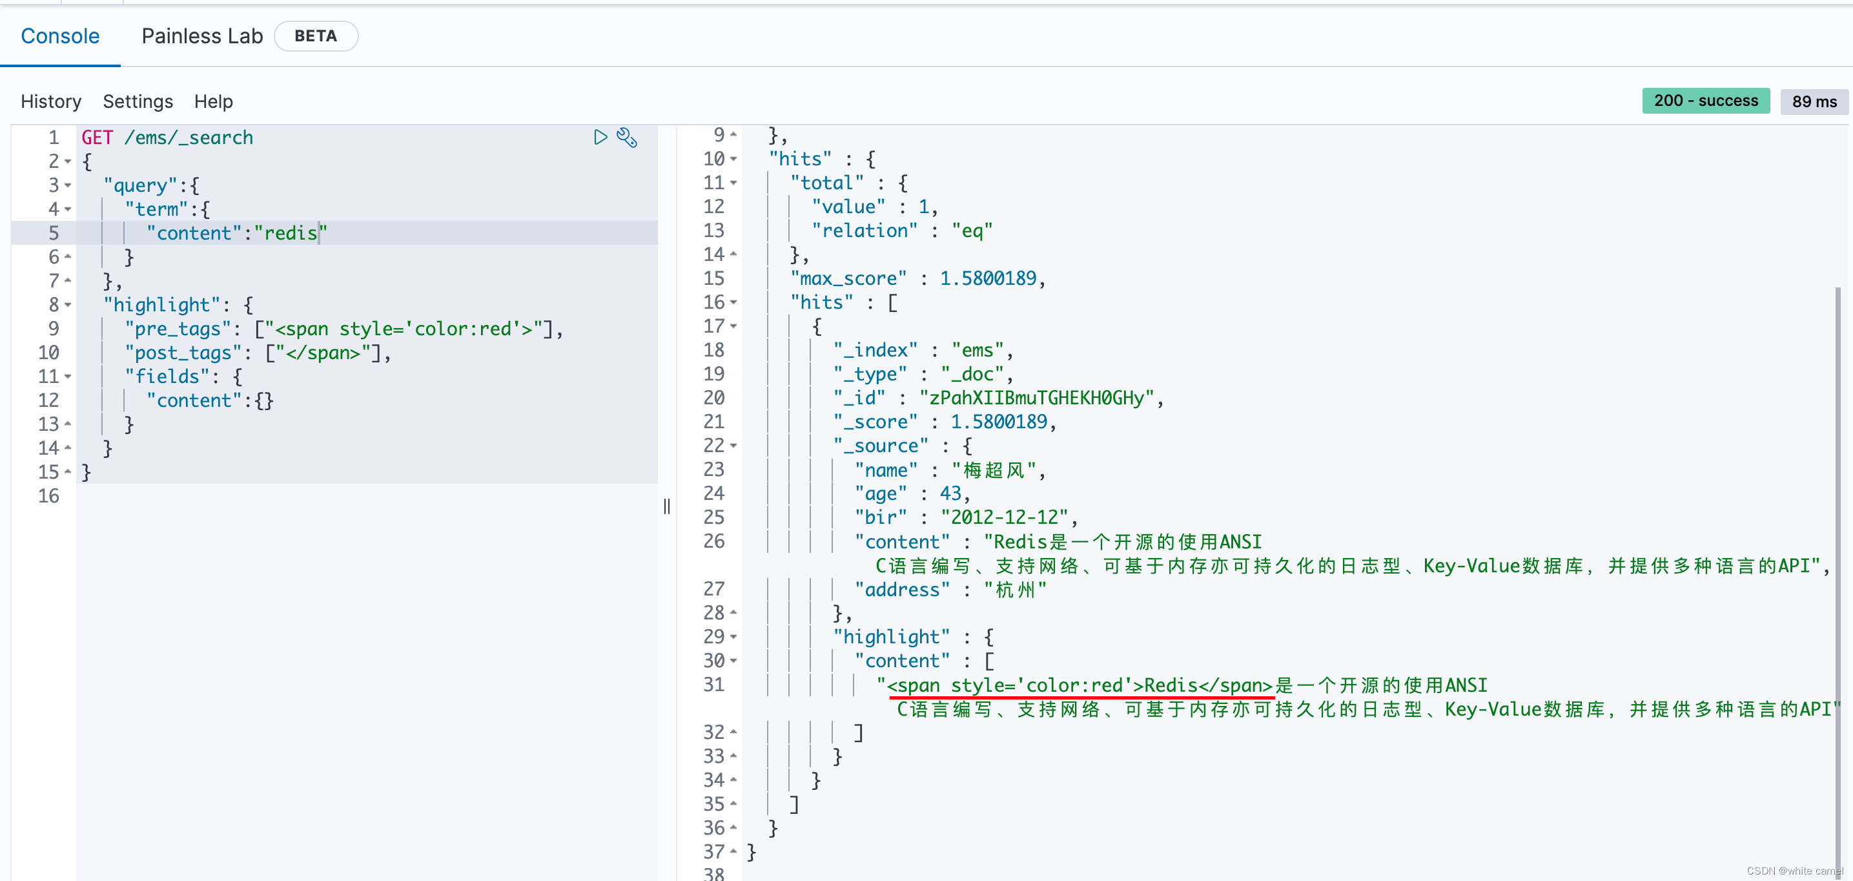Open the wrench request options icon
This screenshot has height=881, width=1853.
(628, 138)
